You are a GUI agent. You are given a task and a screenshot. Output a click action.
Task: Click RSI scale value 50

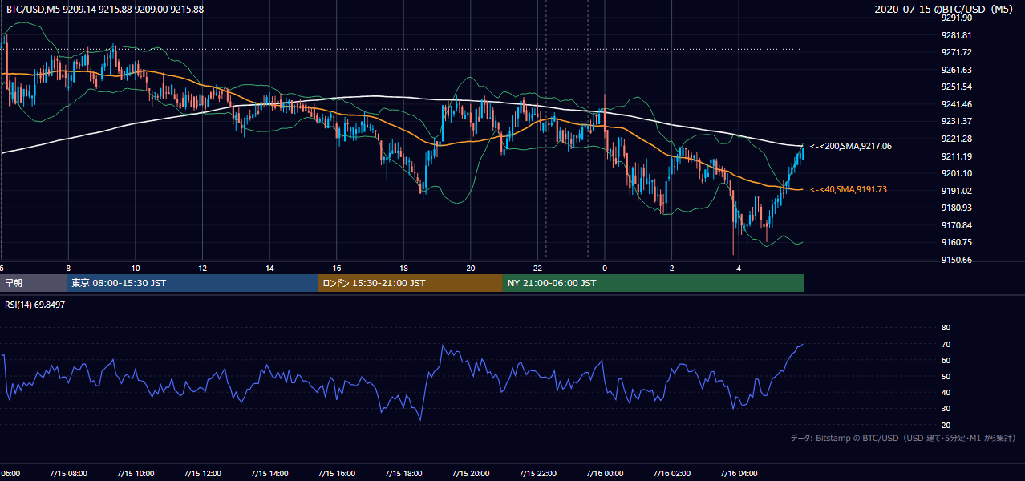tap(946, 376)
